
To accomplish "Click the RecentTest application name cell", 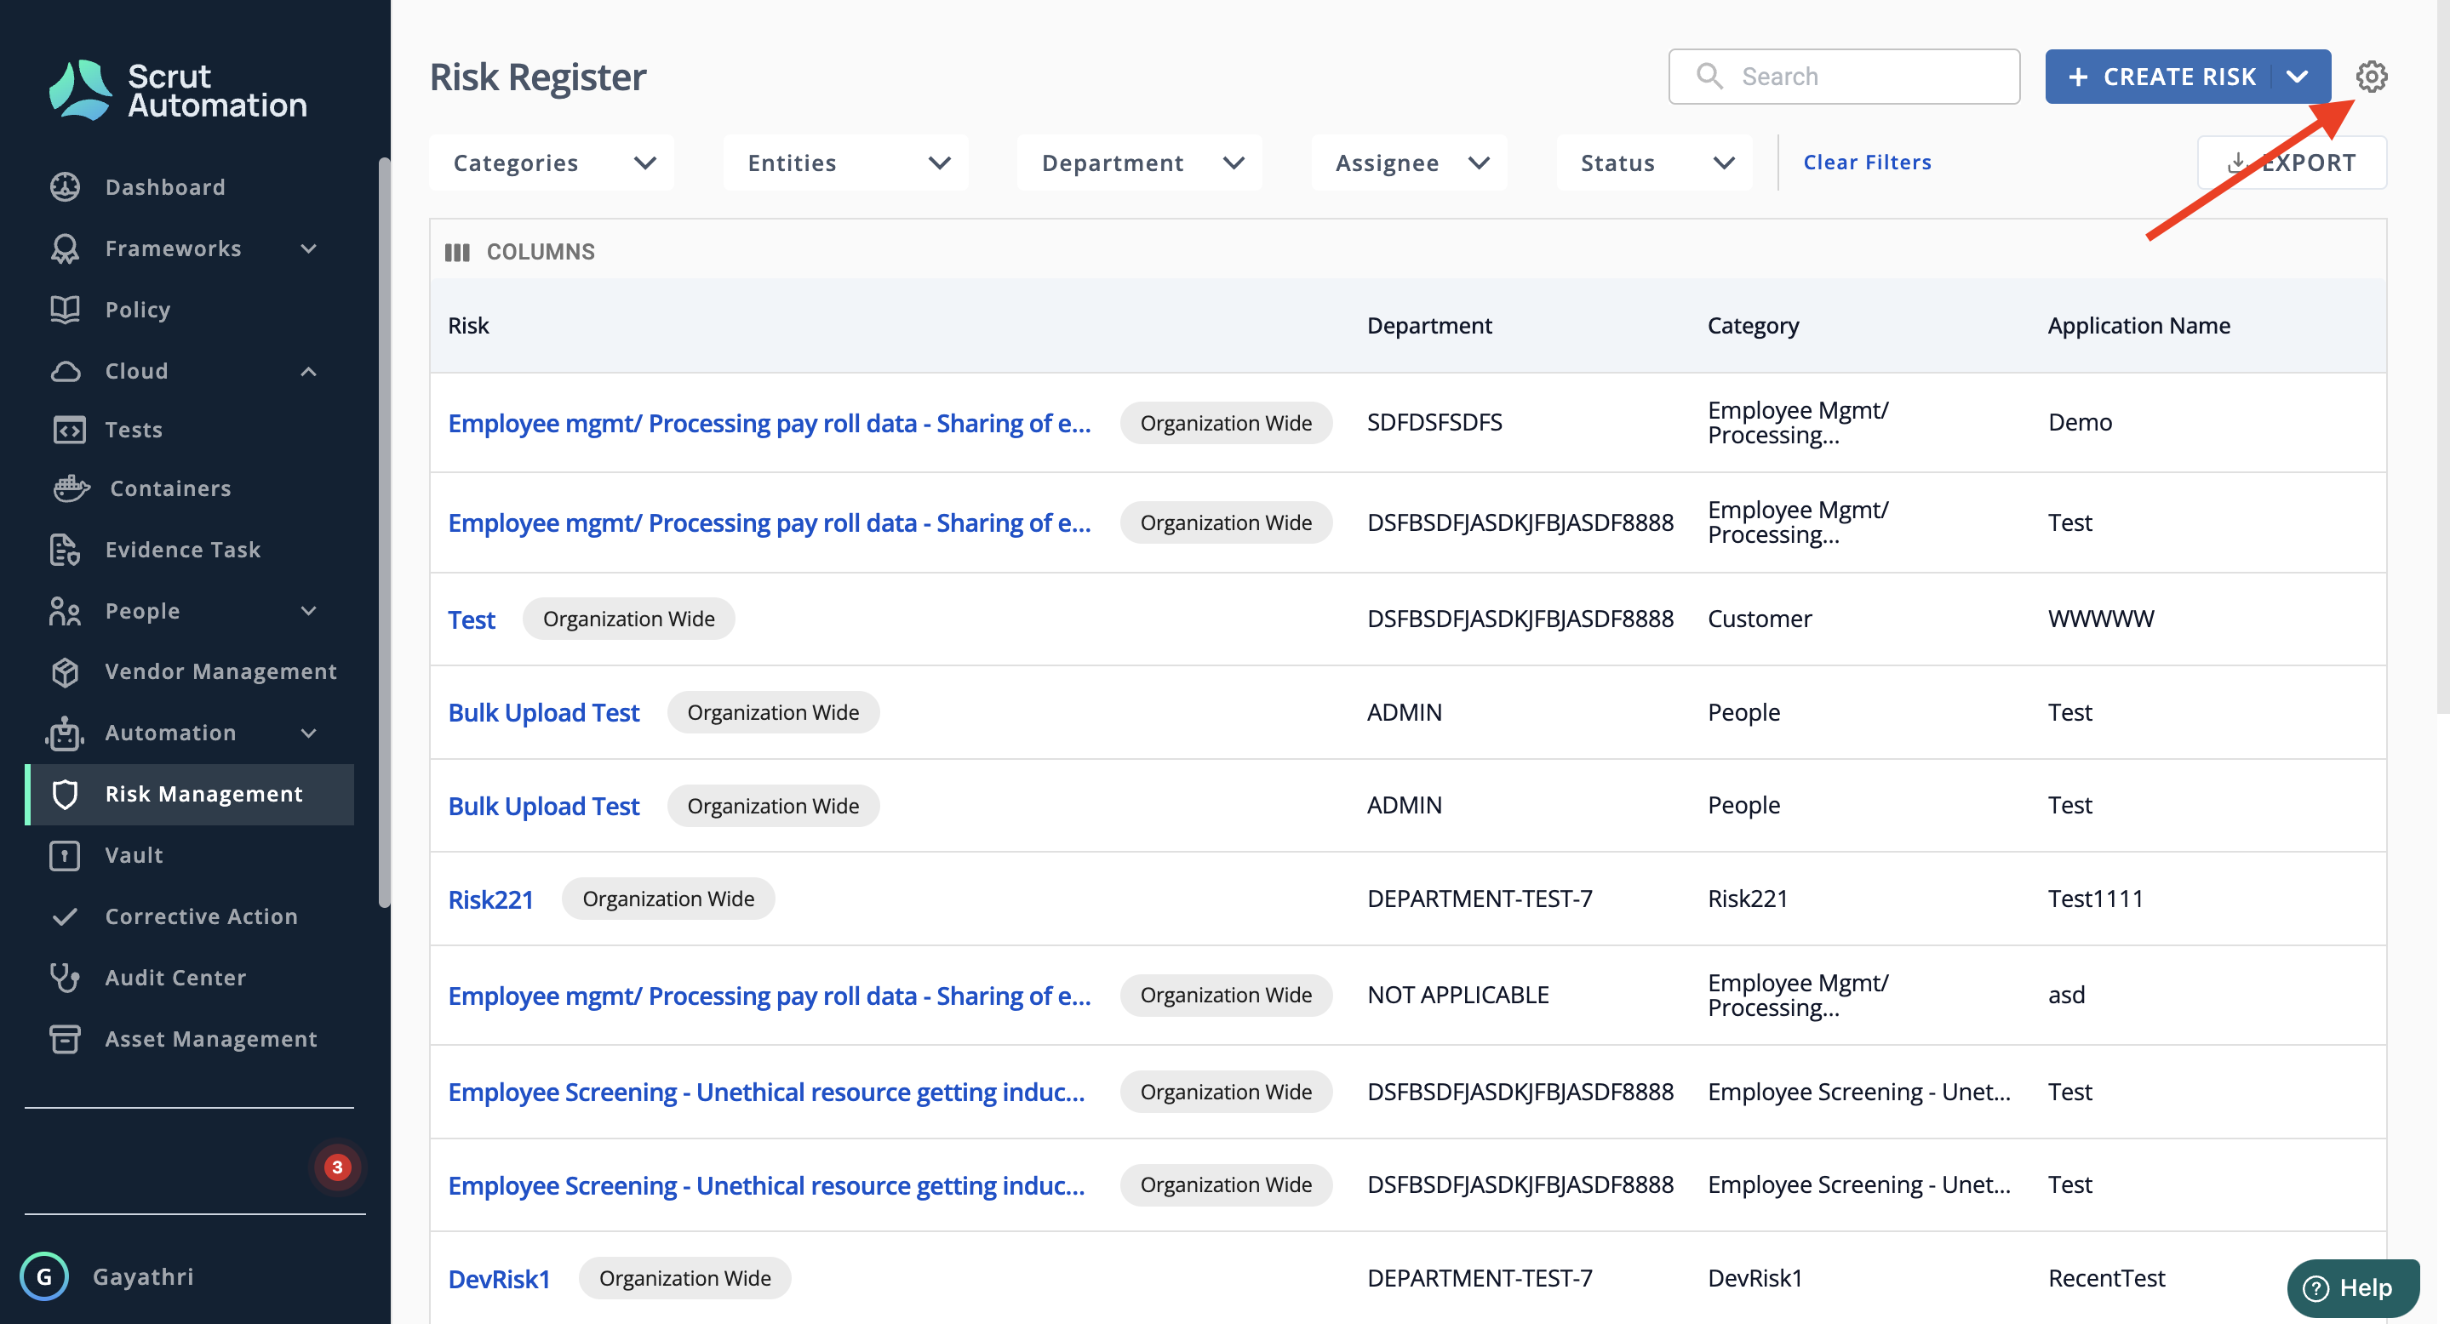I will point(2107,1280).
